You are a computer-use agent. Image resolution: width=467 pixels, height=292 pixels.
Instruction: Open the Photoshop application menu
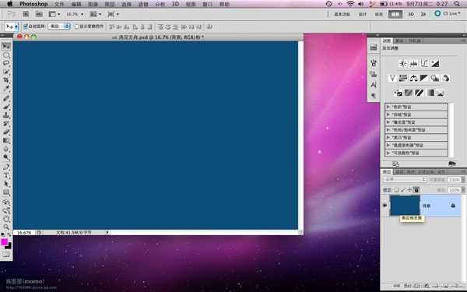(x=33, y=4)
